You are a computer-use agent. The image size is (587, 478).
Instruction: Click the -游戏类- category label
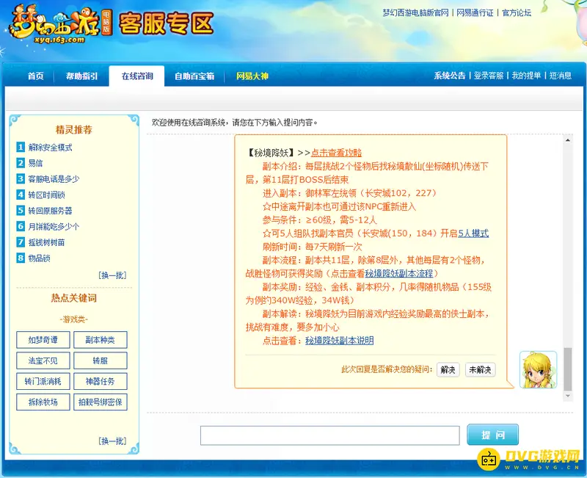coord(74,319)
